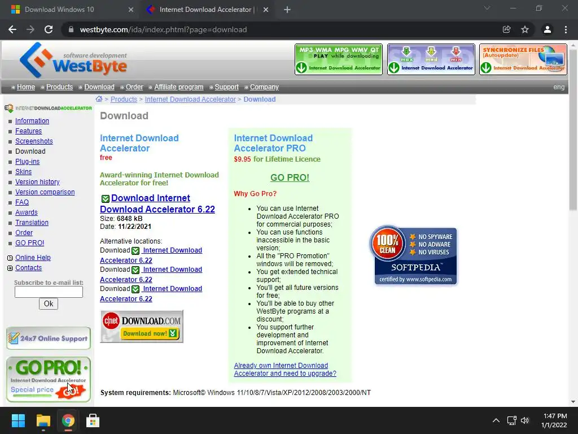The image size is (578, 434).
Task: Reload the page
Action: (x=49, y=29)
